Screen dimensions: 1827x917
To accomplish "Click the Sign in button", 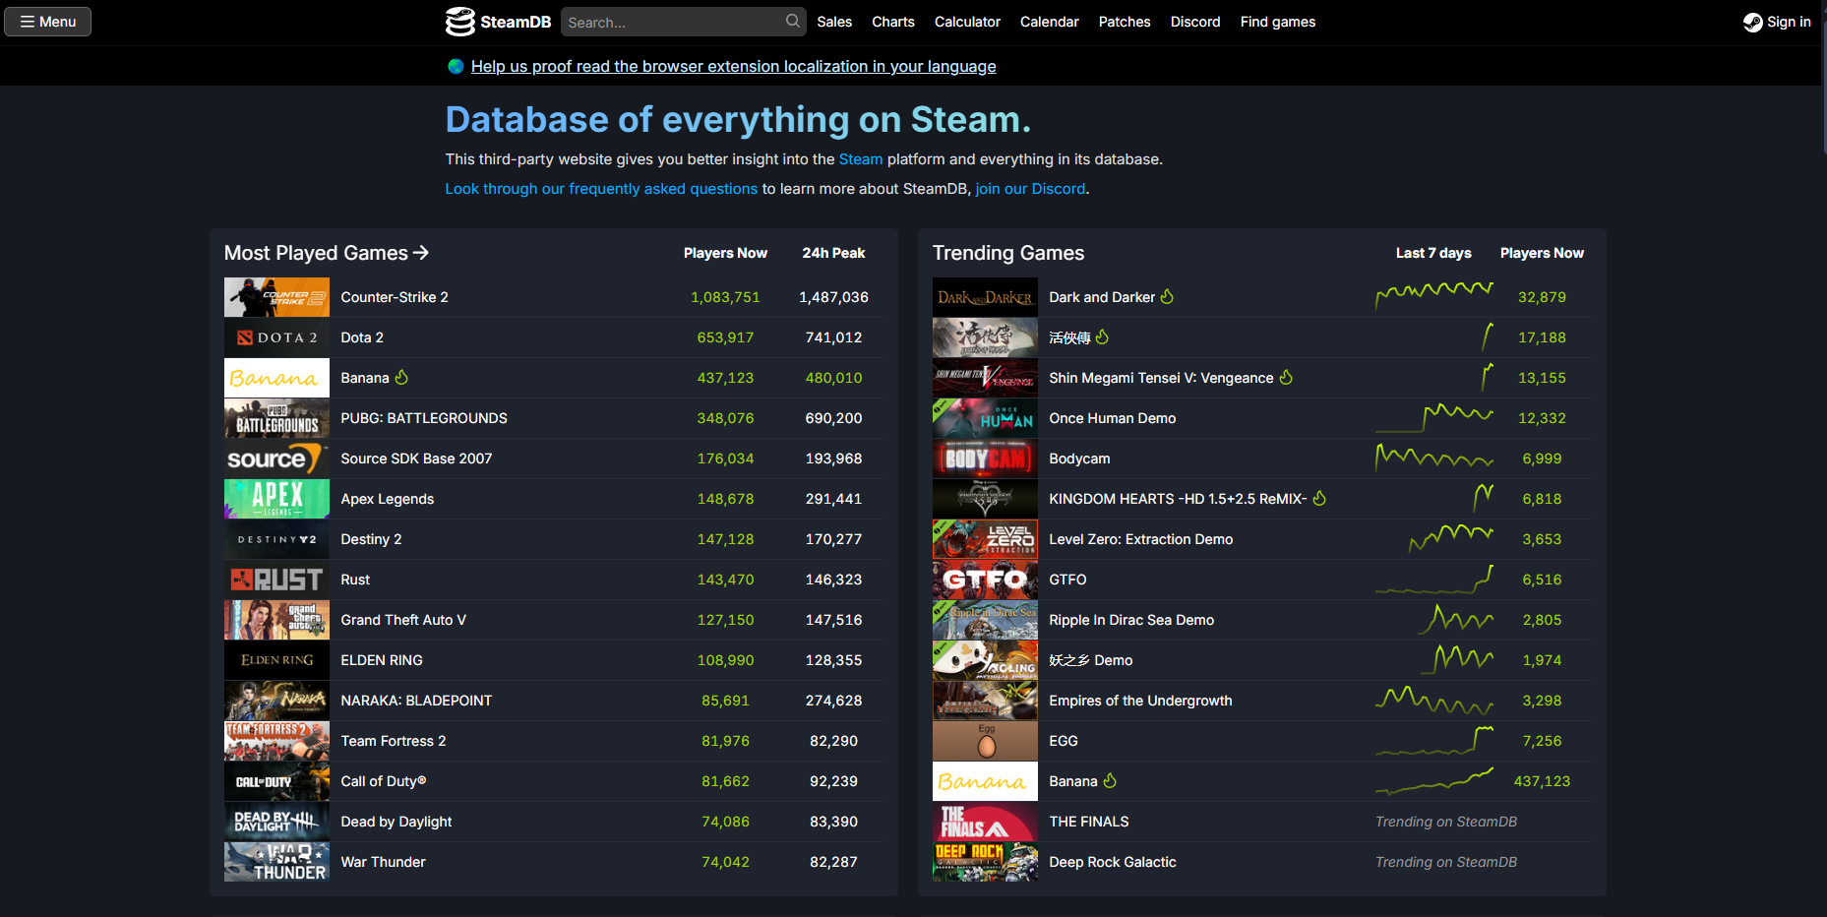I will tap(1777, 22).
